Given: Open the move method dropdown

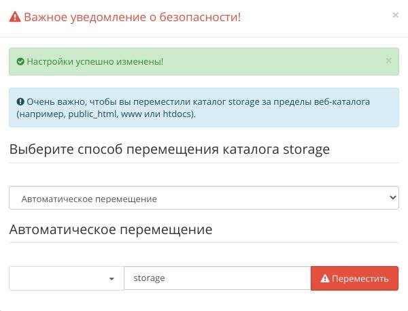Looking at the screenshot, I should tap(204, 198).
